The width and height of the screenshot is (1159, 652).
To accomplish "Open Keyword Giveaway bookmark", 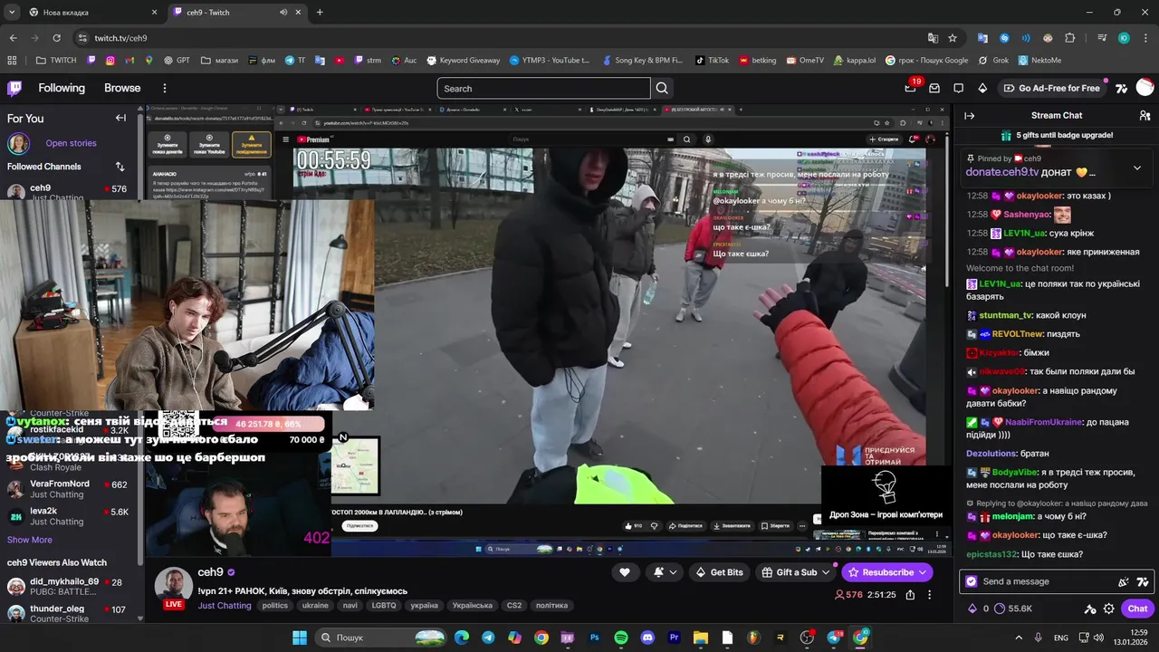I will [462, 61].
